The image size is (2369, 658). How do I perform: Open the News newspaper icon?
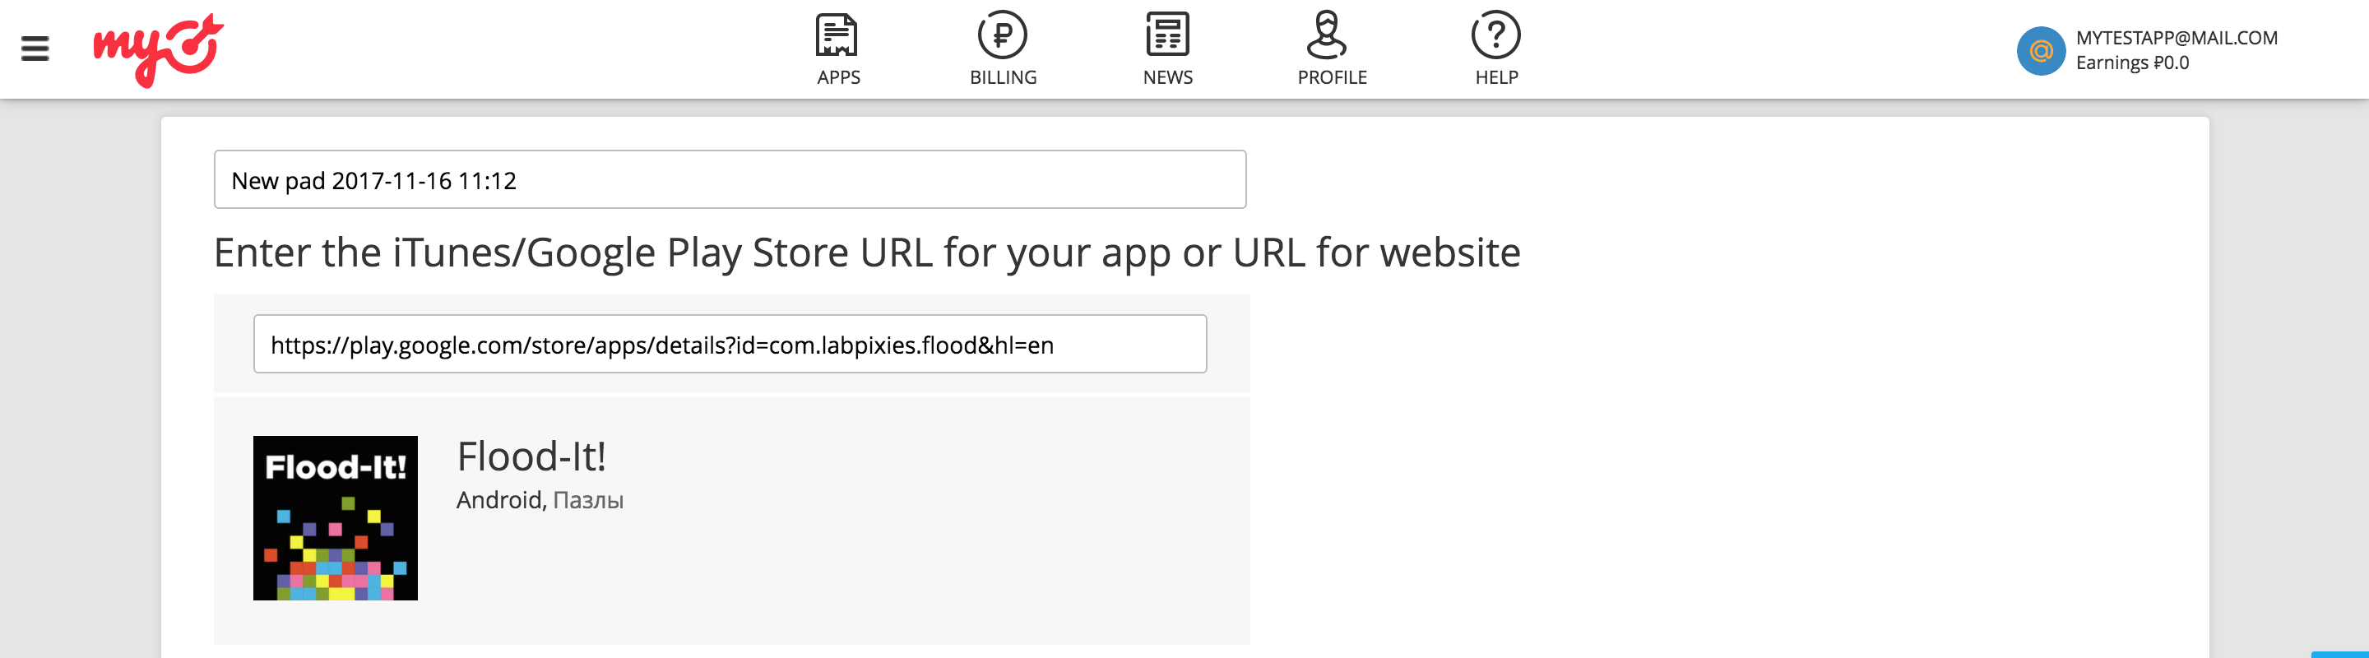1167,35
